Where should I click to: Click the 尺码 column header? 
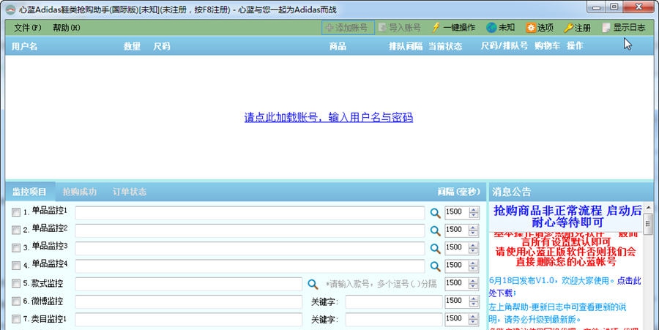point(162,46)
